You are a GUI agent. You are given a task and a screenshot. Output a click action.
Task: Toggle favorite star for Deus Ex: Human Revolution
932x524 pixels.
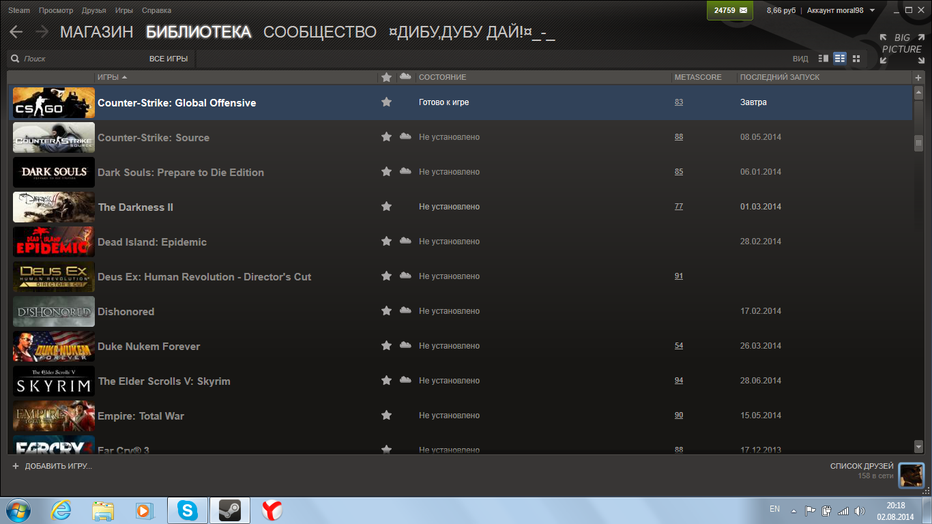coord(387,276)
